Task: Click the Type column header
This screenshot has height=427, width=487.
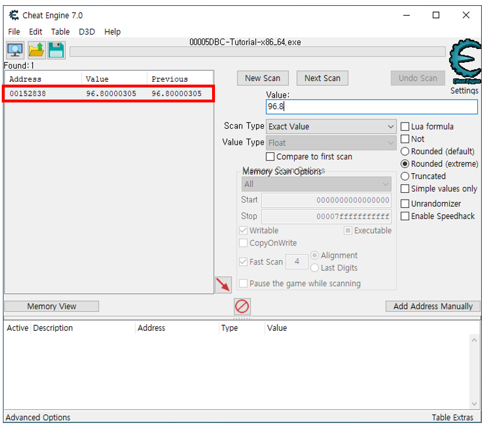Action: (241, 328)
